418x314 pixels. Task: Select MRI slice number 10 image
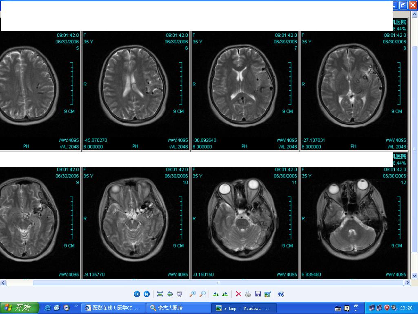pos(136,223)
